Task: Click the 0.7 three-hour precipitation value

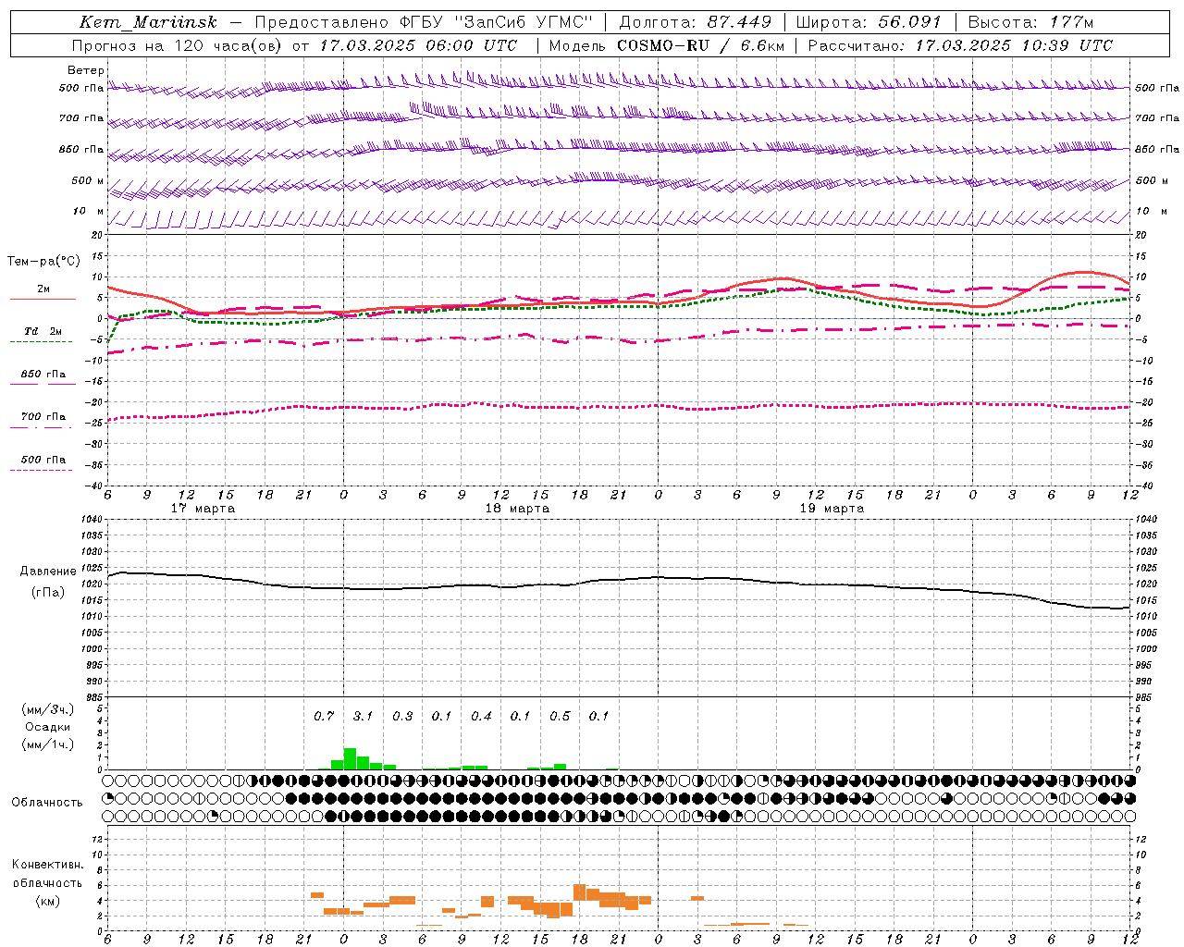Action: [x=324, y=717]
